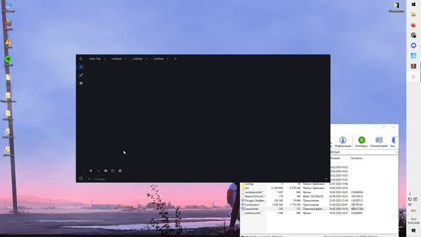
Task: Add a new script tab with plus
Action: (176, 59)
